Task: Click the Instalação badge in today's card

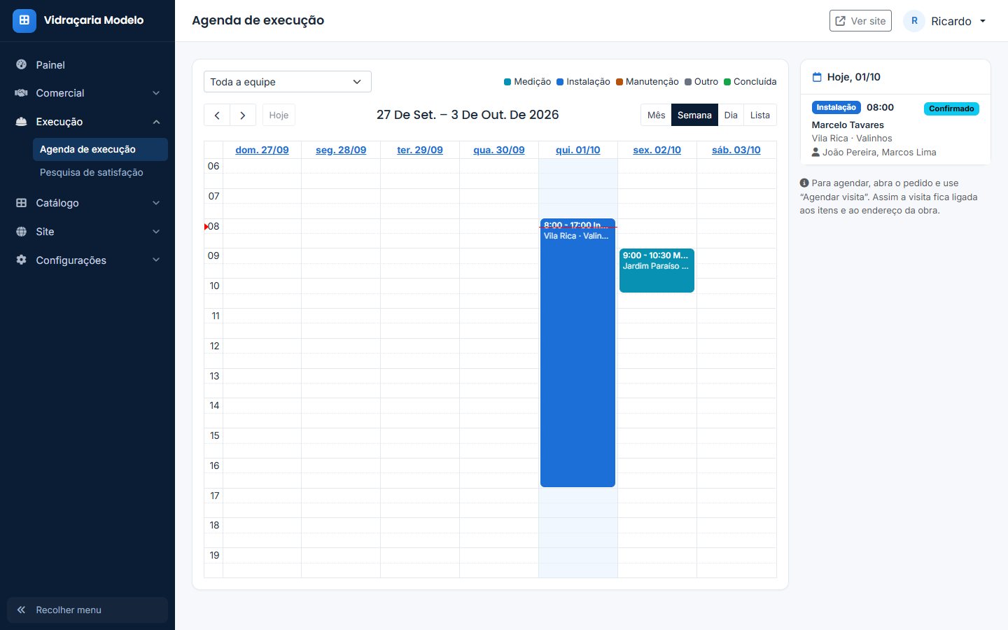Action: (836, 107)
